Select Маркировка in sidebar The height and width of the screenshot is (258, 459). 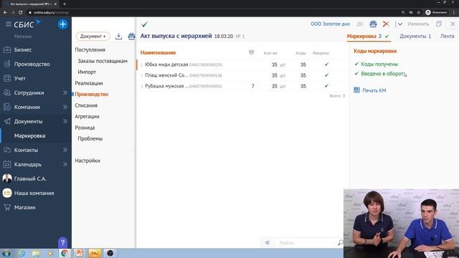click(29, 135)
